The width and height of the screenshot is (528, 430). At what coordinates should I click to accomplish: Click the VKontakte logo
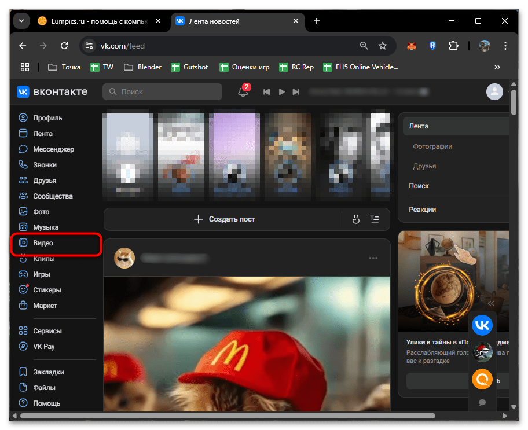pyautogui.click(x=52, y=91)
